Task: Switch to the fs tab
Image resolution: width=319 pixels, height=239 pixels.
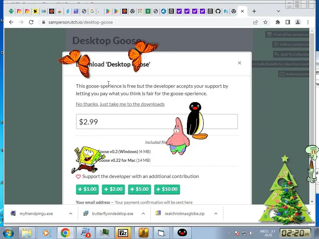Action: point(226,11)
